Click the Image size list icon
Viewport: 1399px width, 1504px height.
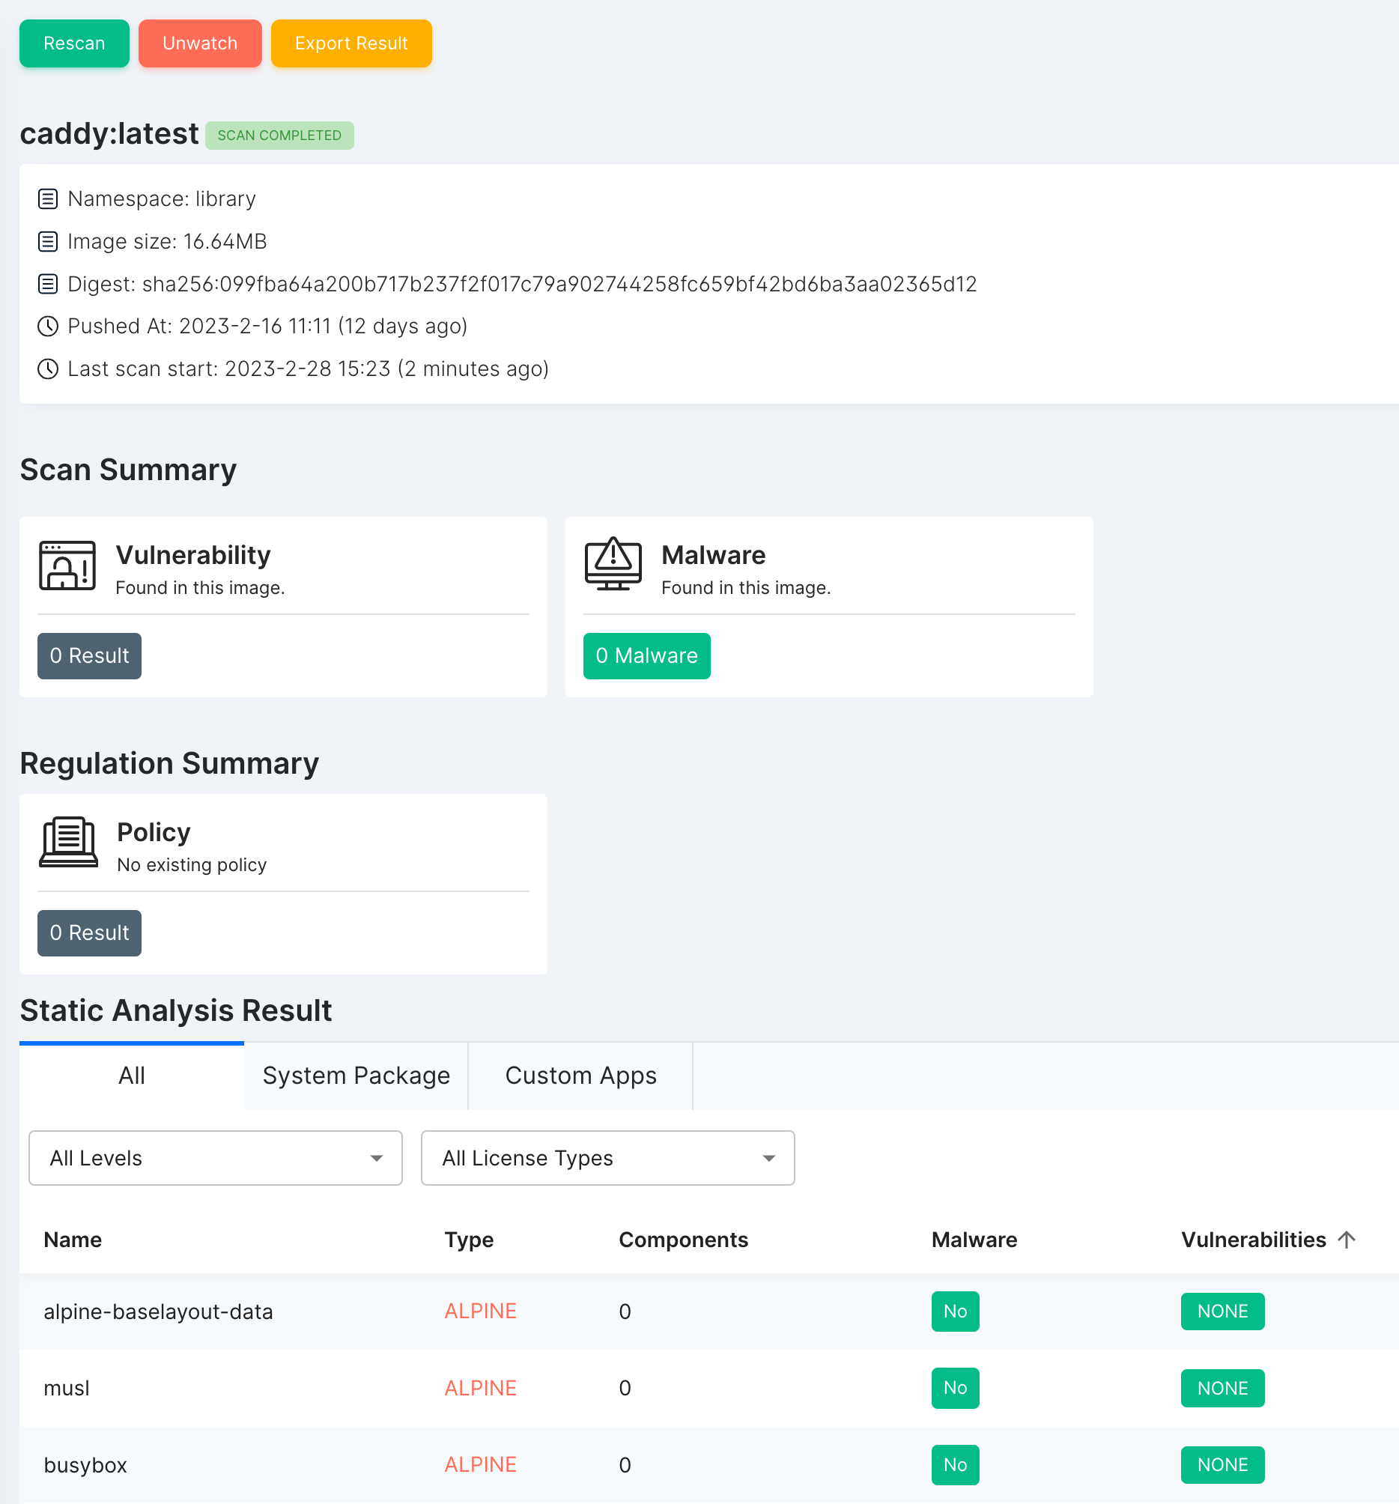coord(48,241)
